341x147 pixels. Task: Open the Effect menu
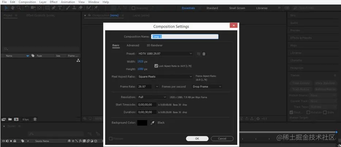54,2
